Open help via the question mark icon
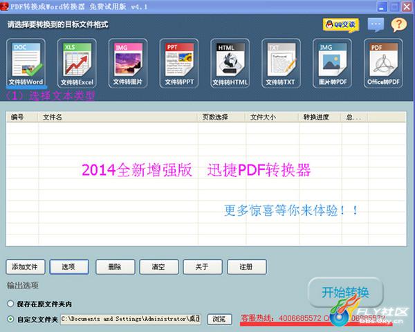 (x=399, y=25)
